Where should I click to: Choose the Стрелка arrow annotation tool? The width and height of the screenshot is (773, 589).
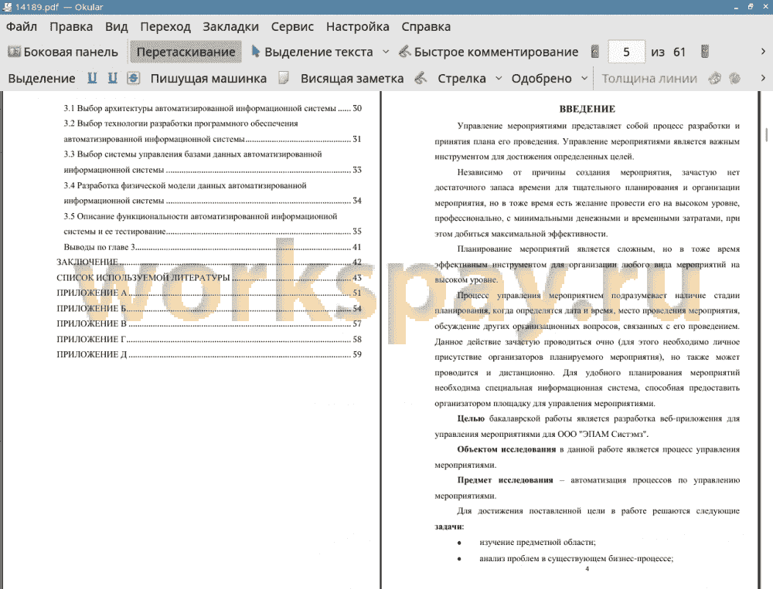point(461,78)
